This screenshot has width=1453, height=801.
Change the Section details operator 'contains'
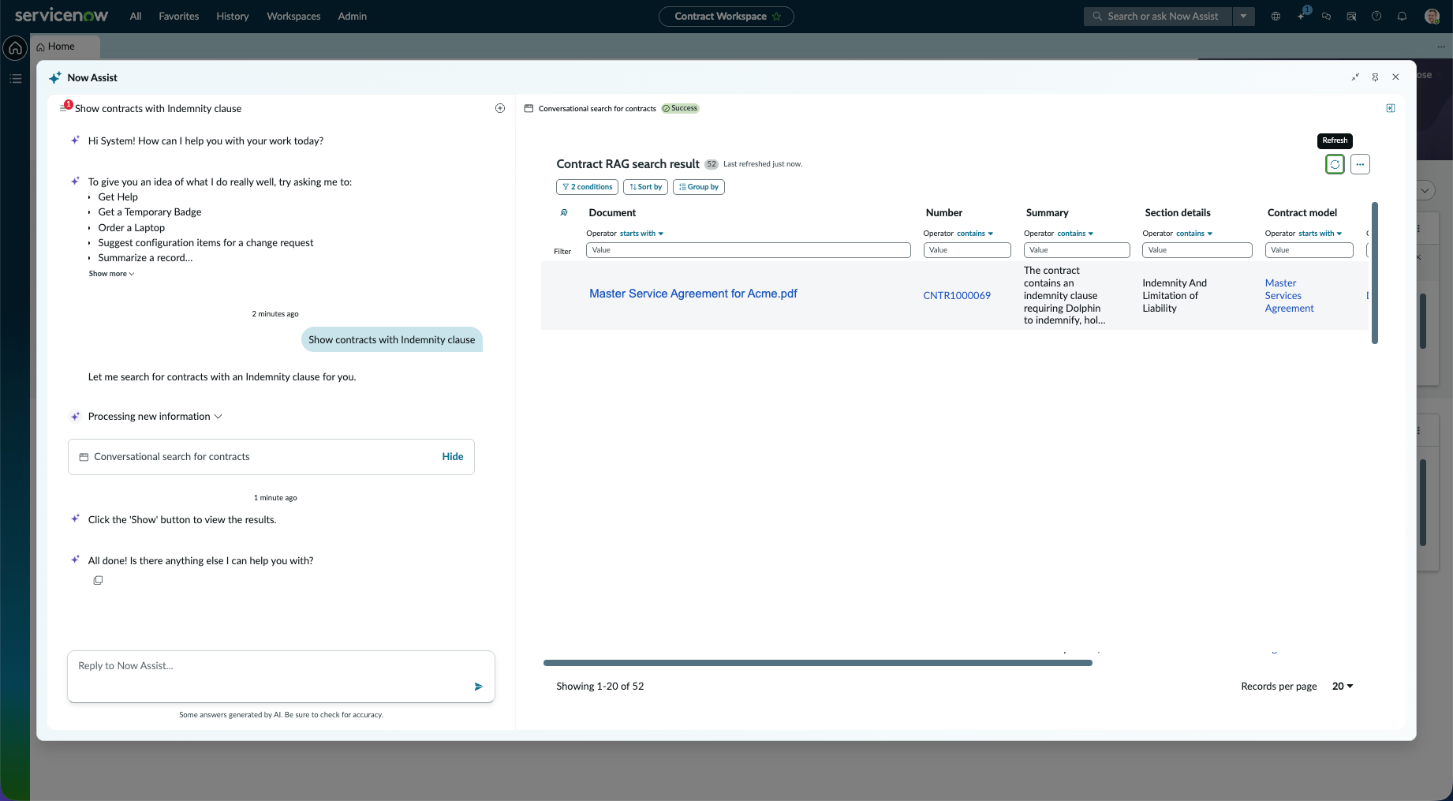pos(1194,234)
